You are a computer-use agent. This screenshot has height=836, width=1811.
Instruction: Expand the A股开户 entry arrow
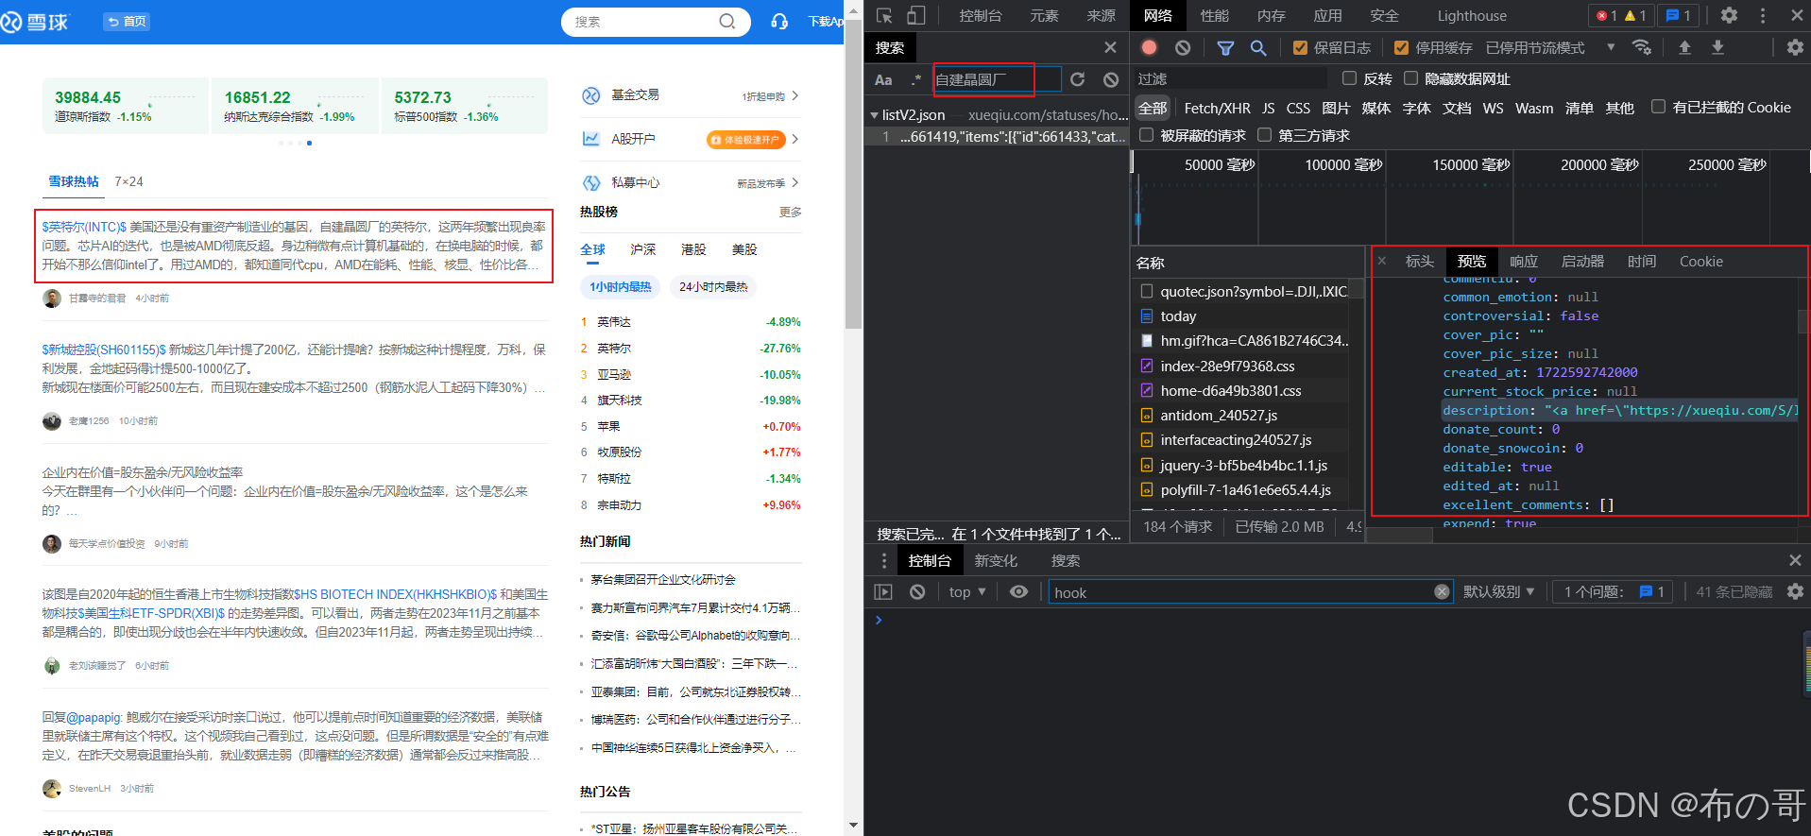(795, 139)
